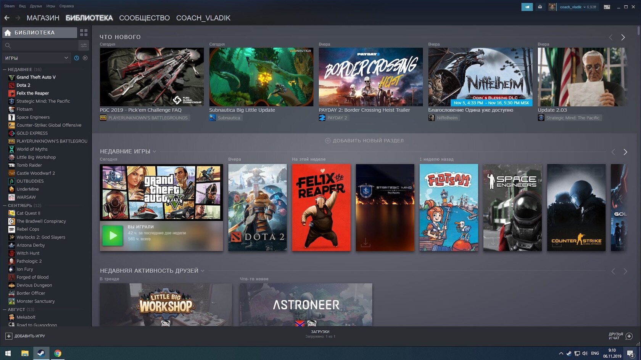Open advanced filters icon next to search
Viewport: 641px width, 360px height.
pos(84,46)
